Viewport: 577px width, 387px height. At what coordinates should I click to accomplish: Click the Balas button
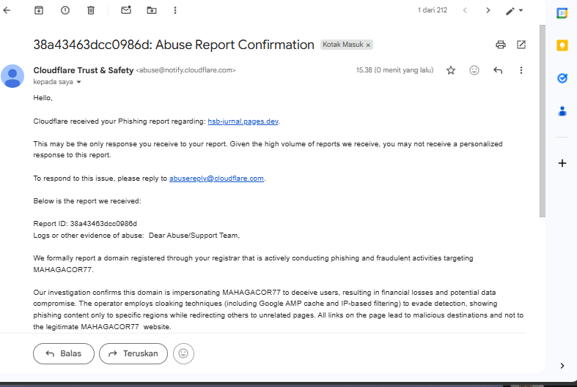(63, 353)
